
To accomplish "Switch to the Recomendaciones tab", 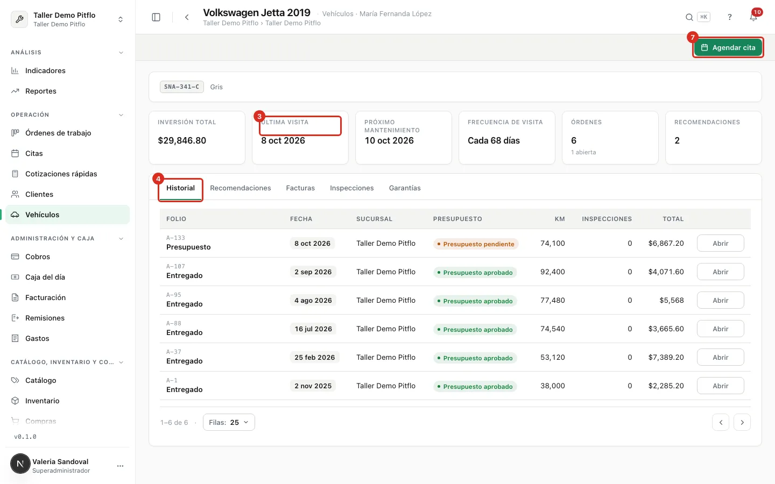I will (x=241, y=188).
